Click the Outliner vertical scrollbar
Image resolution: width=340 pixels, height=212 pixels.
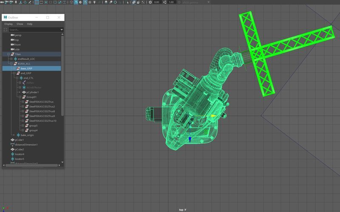click(62, 76)
